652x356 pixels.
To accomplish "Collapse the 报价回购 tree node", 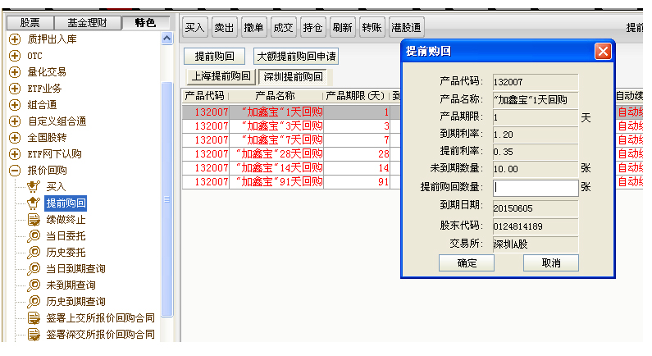I will 15,171.
